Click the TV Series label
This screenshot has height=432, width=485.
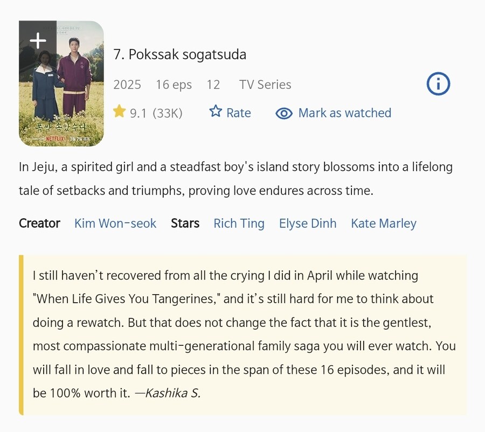coord(265,84)
